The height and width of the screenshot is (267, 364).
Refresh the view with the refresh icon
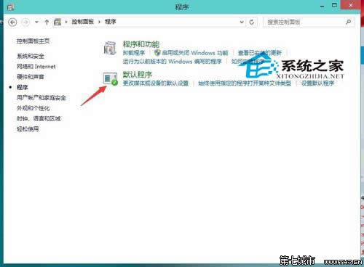coord(252,22)
